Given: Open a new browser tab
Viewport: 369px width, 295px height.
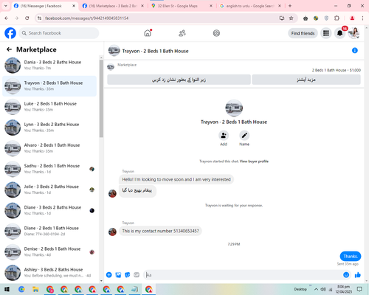Looking at the screenshot, I should click(290, 6).
